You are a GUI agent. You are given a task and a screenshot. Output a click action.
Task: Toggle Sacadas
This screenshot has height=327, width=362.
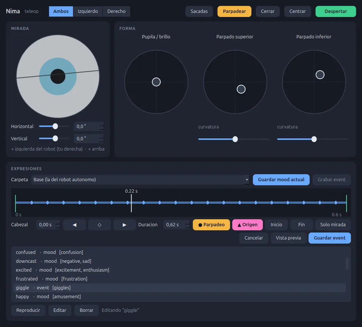[x=199, y=11]
